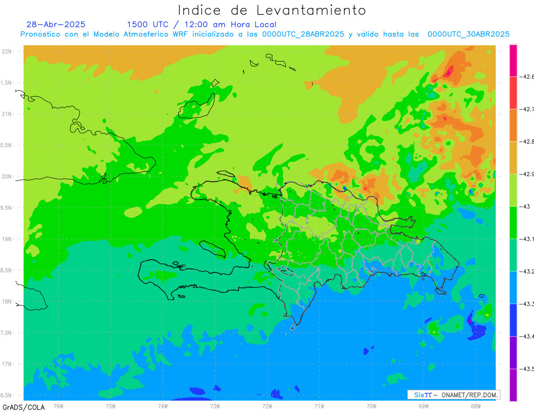This screenshot has height=412, width=534.
Task: Click the '74W' longitude label
Action: pos(163,406)
